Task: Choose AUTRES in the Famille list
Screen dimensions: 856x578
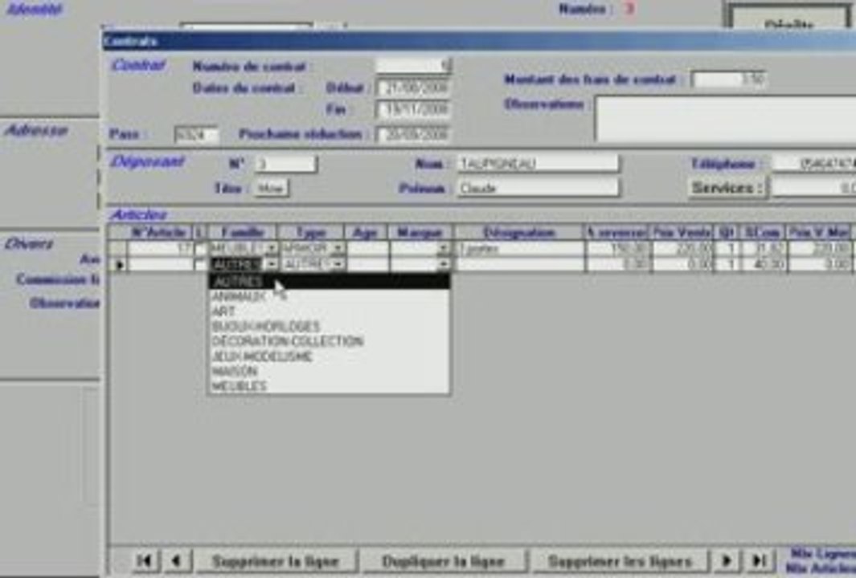Action: point(330,281)
